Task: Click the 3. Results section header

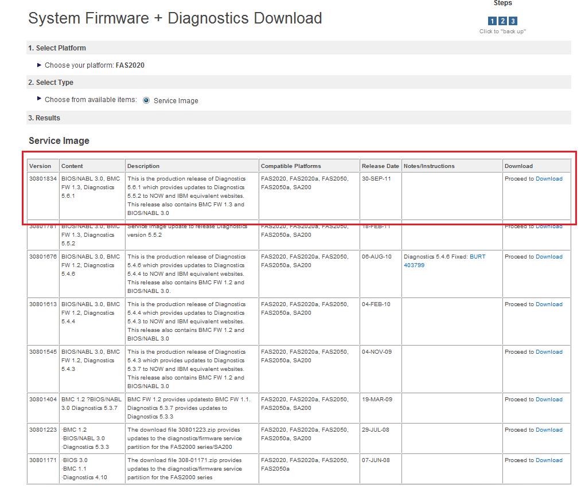Action: coord(44,118)
